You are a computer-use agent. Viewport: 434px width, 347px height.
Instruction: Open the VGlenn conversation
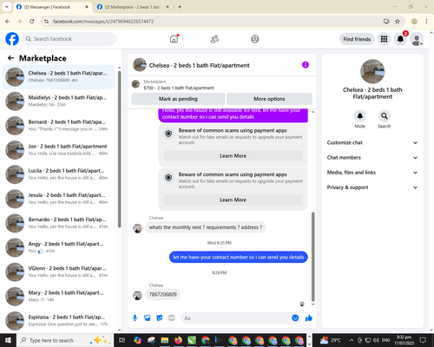(x=59, y=272)
